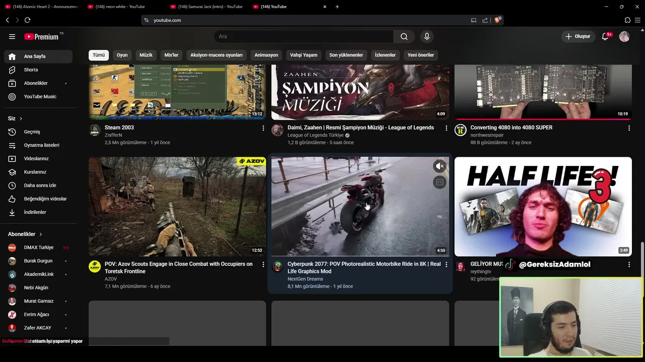Open İndirilenler downloads
645x362 pixels.
[38, 212]
